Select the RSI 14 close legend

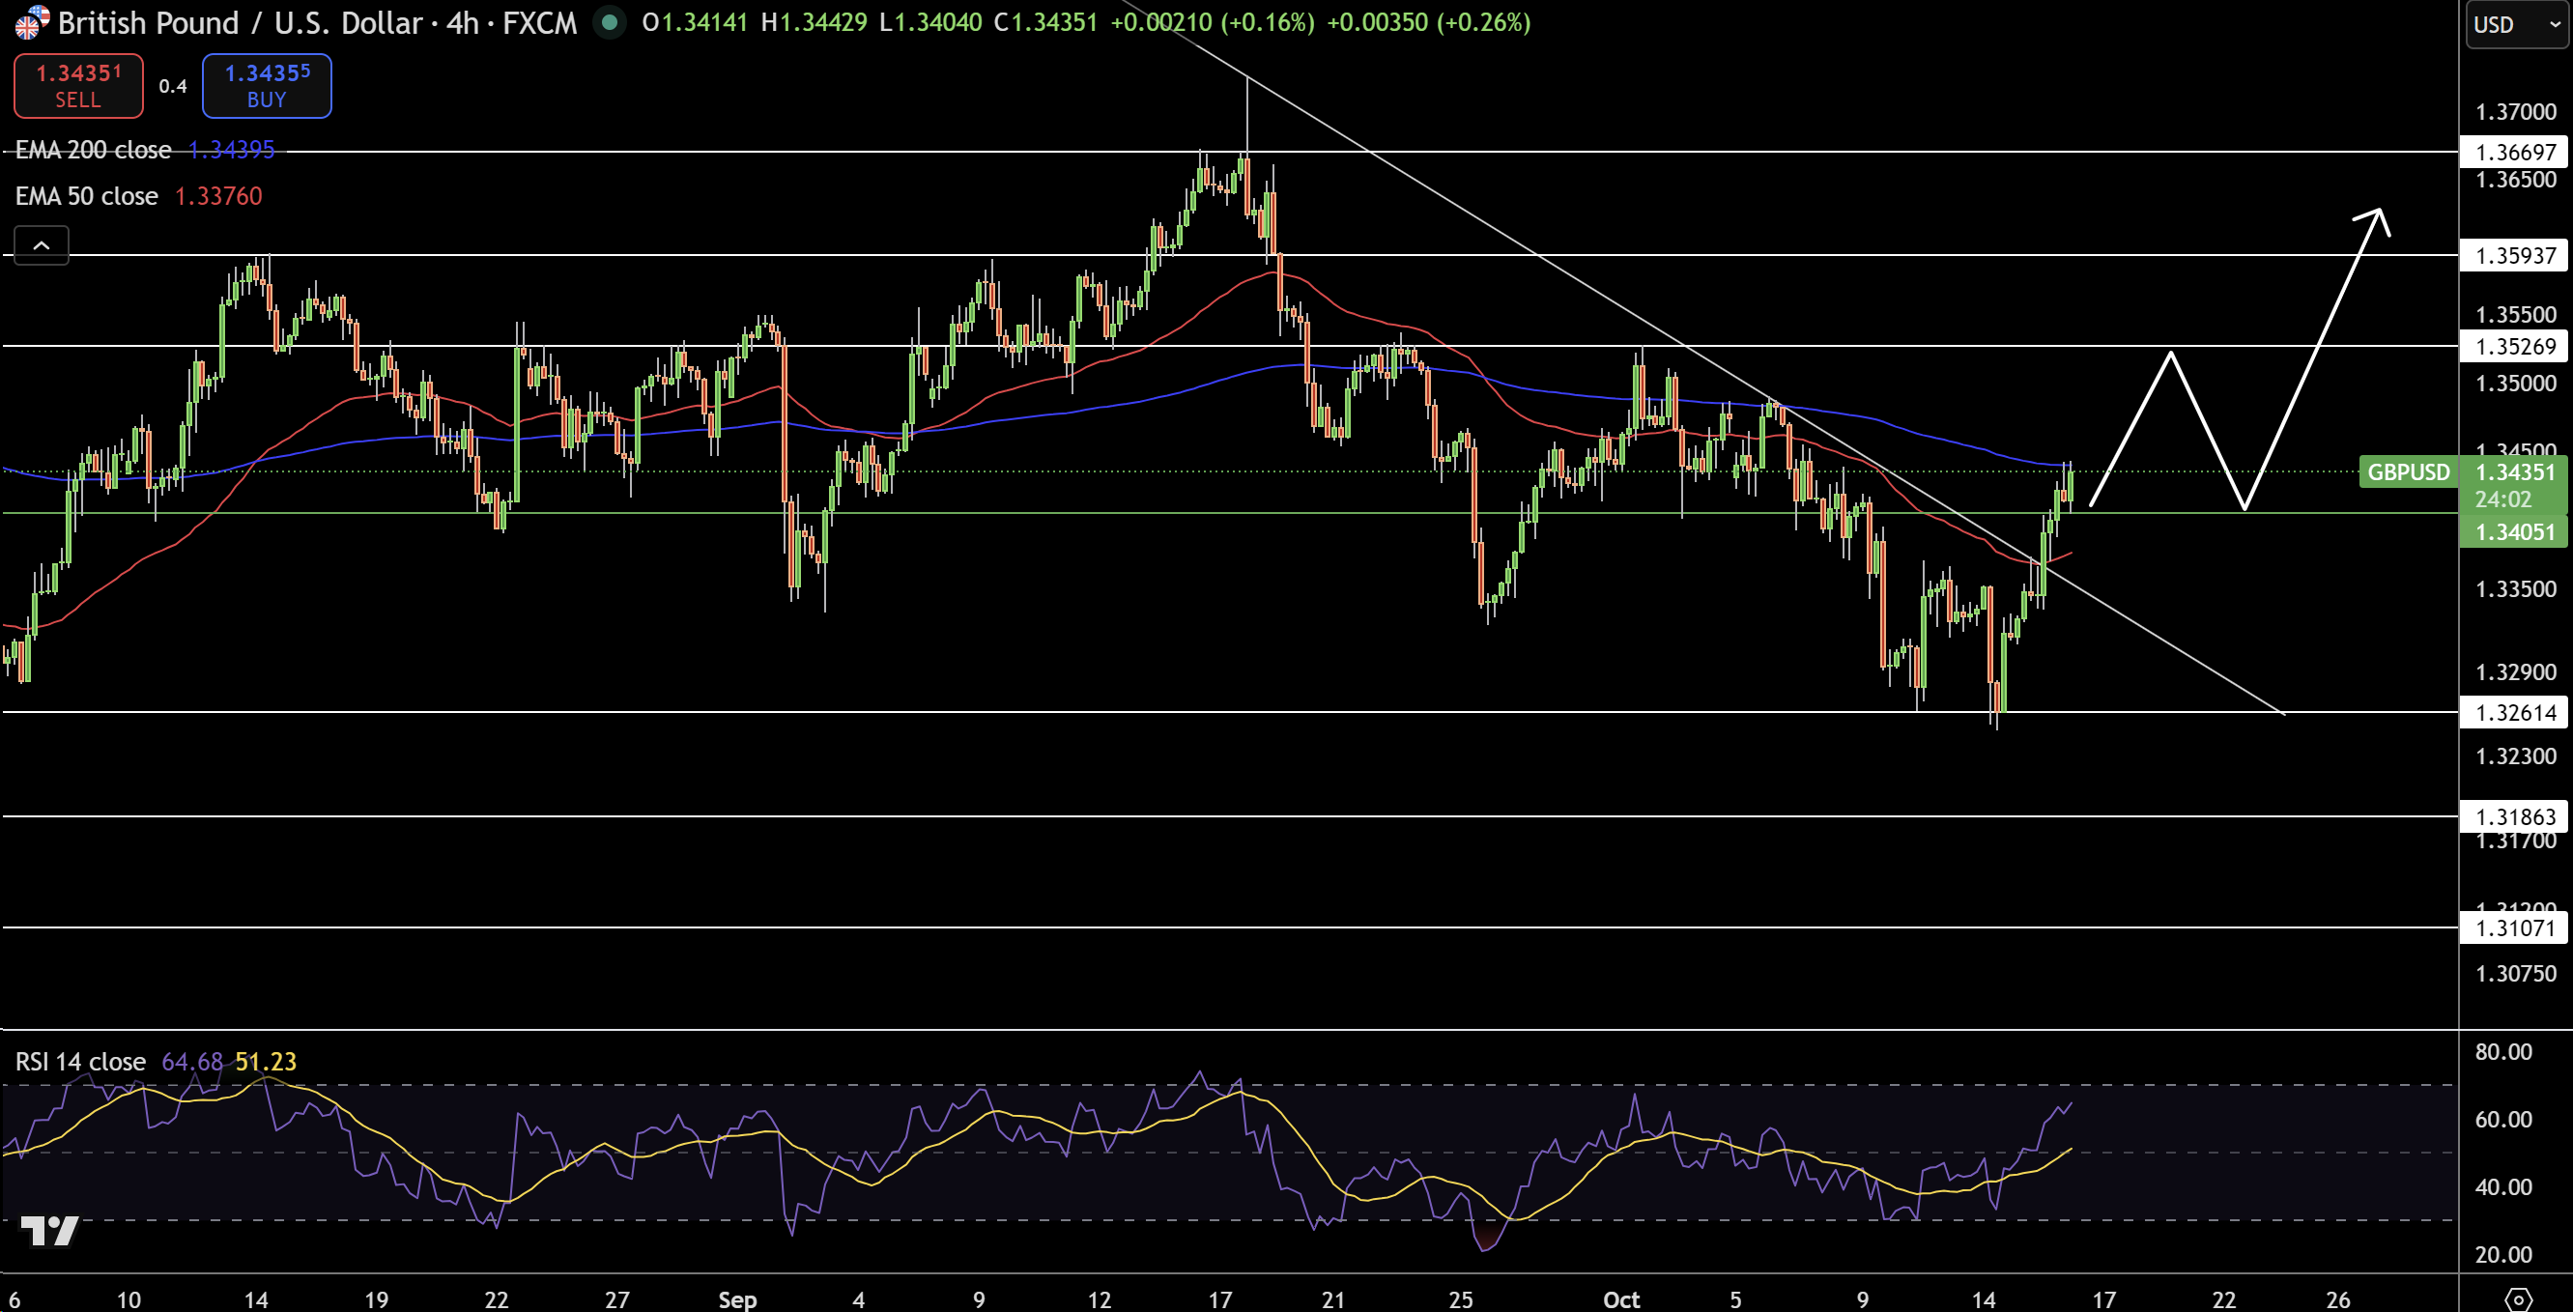coord(81,1062)
